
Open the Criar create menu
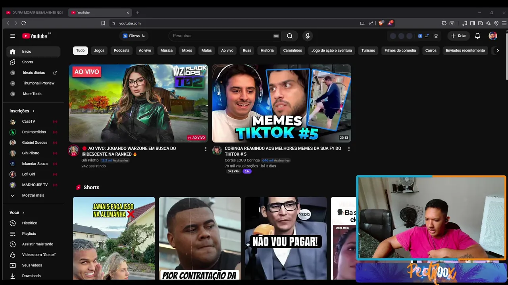coord(458,36)
